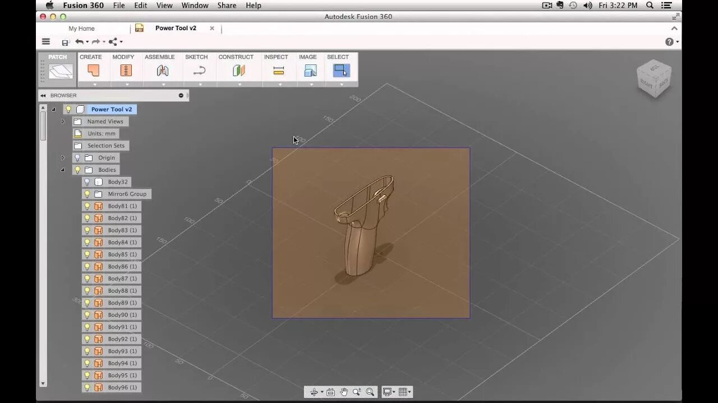Click the ViewCube to reorient
718x403 pixels.
654,78
